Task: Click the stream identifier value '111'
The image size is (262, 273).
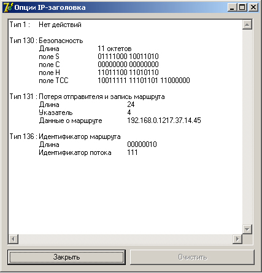Action: click(x=132, y=152)
